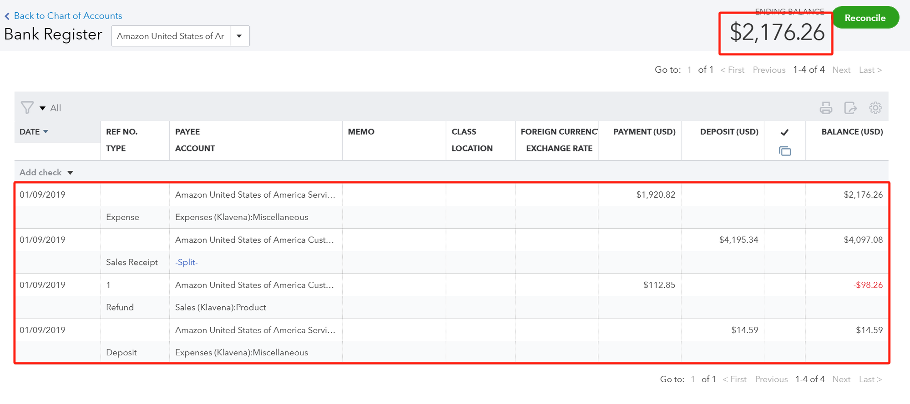910x404 pixels.
Task: Click the EXCHANGE RATE column subheader
Action: pos(559,149)
